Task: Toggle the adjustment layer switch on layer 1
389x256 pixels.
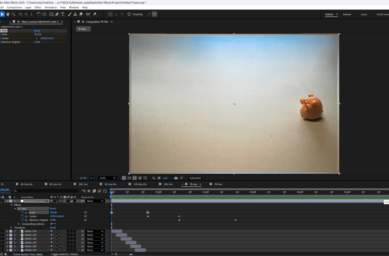Action: coord(71,201)
